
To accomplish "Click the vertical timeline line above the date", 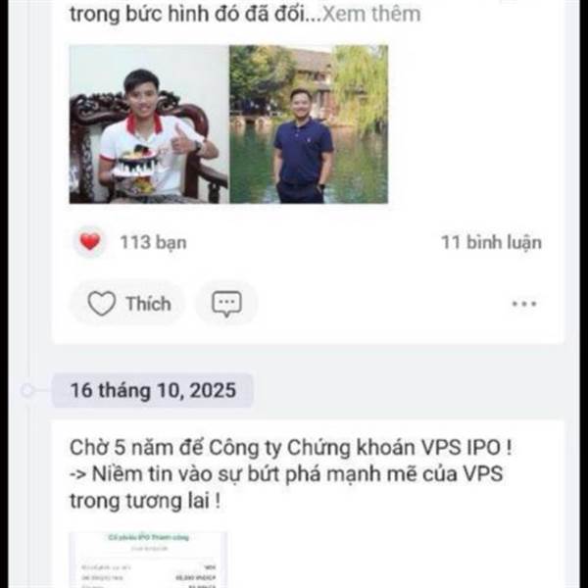I will pyautogui.click(x=27, y=187).
